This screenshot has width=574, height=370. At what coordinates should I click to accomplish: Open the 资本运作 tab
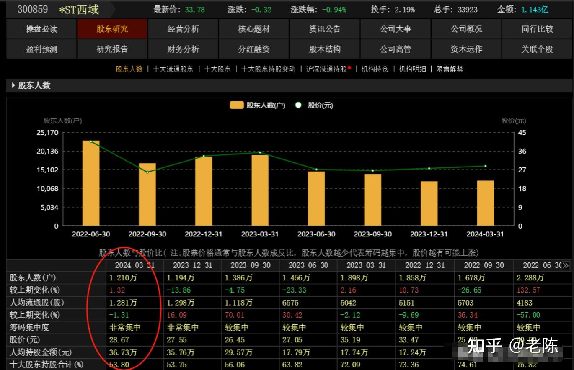(x=466, y=49)
